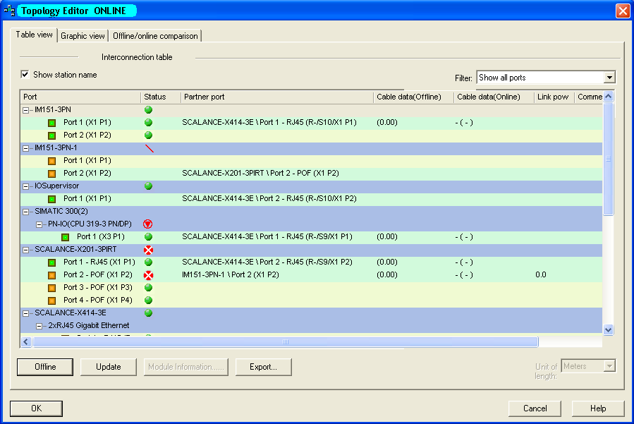This screenshot has height=424, width=634.
Task: Collapse the PN-IO(CPU 319-3 PN/DP) node
Action: [39, 224]
